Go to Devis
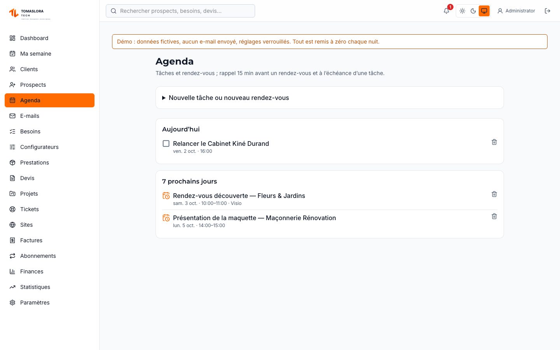 [49, 178]
